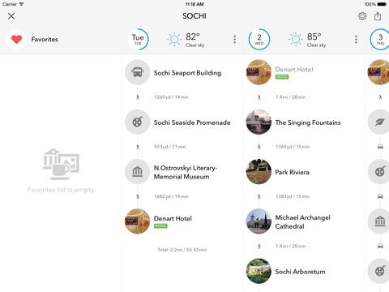
Task: Tap walking route 1369yd / 15min
Action: [293, 147]
